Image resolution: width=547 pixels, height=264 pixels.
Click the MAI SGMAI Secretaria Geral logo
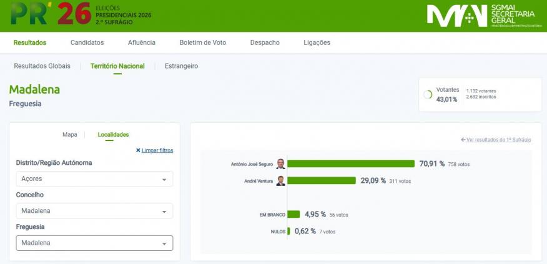tap(485, 16)
